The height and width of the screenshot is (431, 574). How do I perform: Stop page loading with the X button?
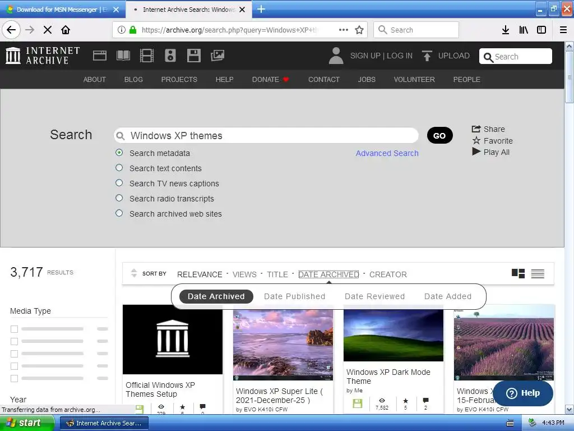click(48, 30)
